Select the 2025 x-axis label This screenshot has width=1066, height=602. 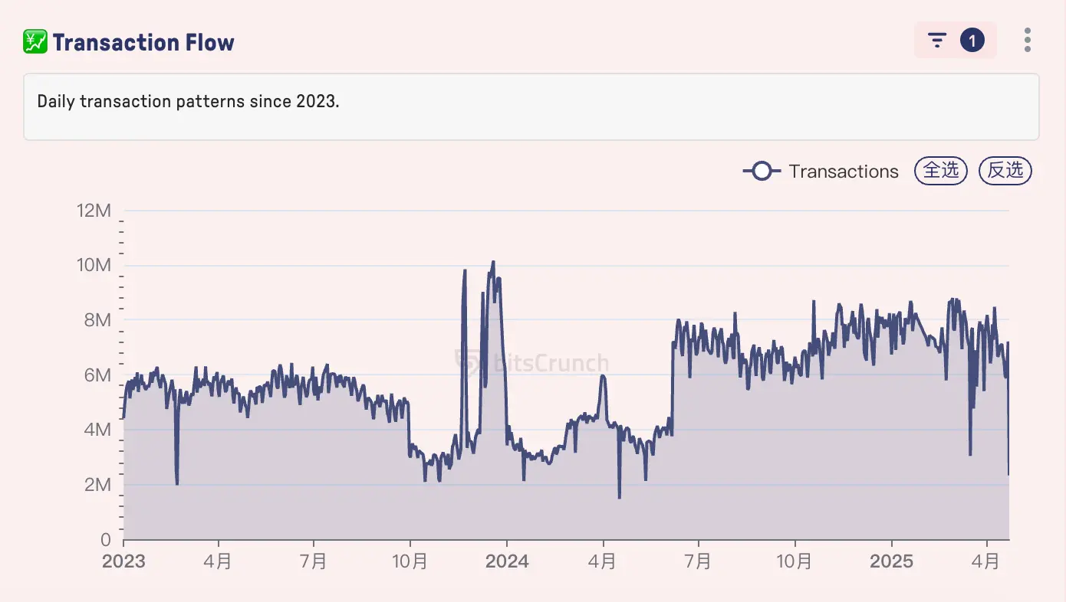[x=891, y=561]
